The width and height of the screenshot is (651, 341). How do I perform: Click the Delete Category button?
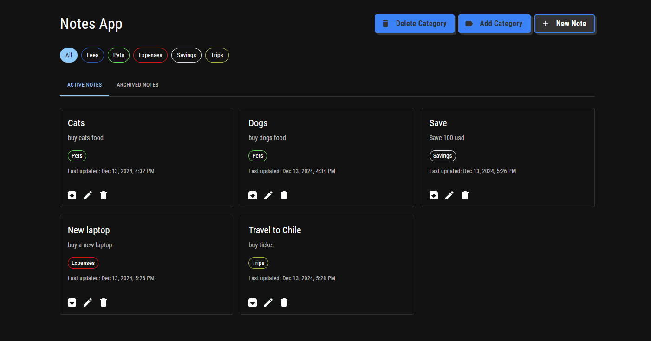(415, 24)
